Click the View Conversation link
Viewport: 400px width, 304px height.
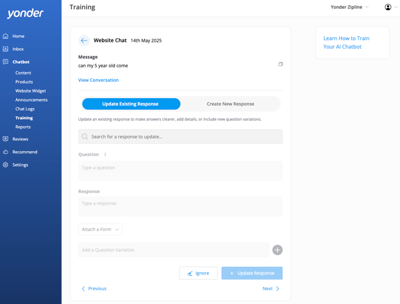click(x=98, y=80)
